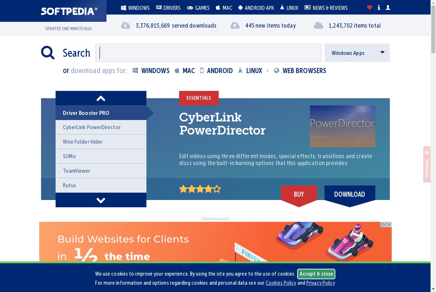Screen dimensions: 436x292
Task: Click the red heart favorites icon
Action: [370, 7]
